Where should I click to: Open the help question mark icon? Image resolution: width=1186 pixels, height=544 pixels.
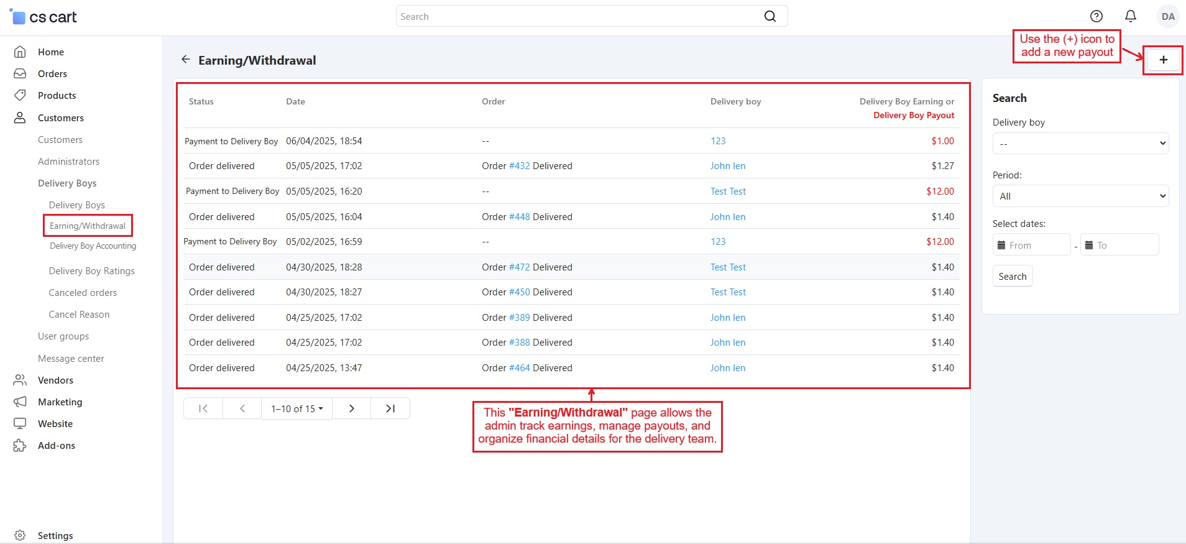tap(1096, 17)
